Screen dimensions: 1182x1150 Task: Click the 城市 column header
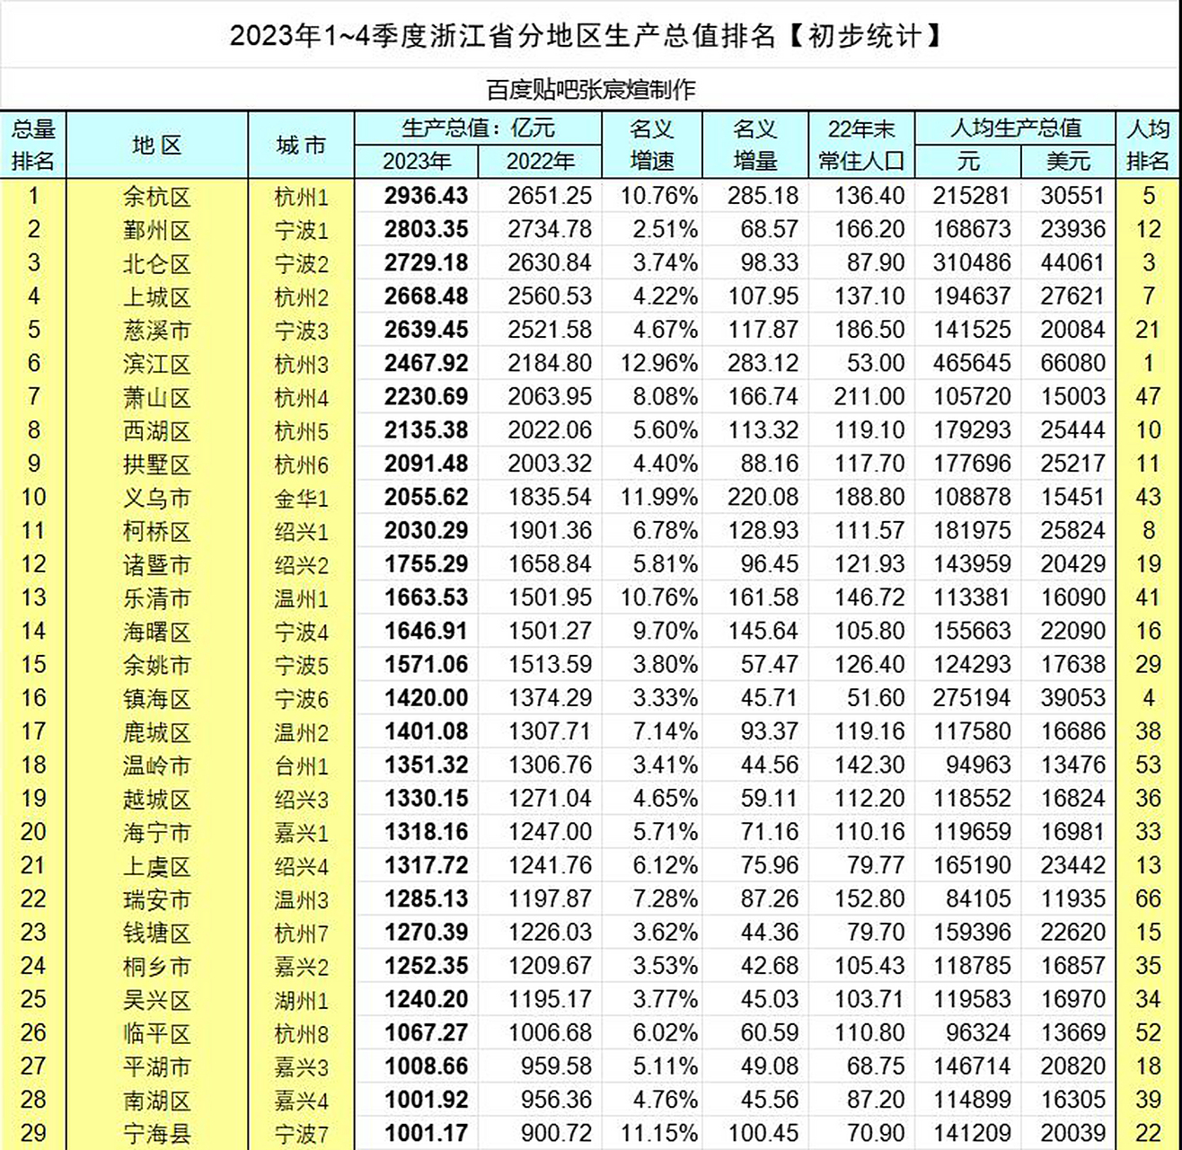point(298,146)
